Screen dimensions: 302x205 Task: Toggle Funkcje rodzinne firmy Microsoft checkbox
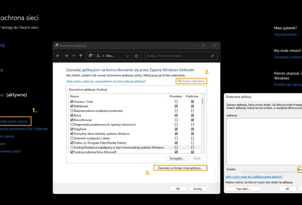point(72,152)
